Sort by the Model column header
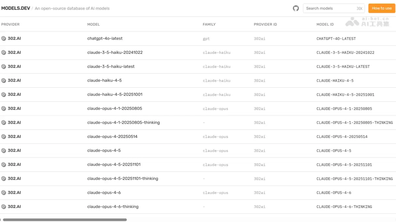The image size is (396, 222). coord(93,24)
